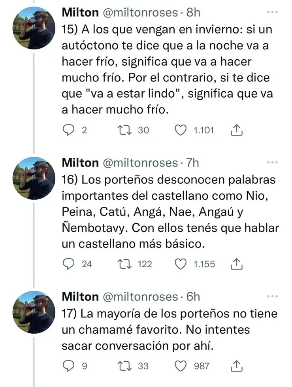Click the @miltonroses handle on the 7h tweet

pyautogui.click(x=140, y=162)
